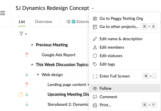The height and width of the screenshot is (111, 161).
Task: Select the Google Ads Report task
Action: point(59,55)
